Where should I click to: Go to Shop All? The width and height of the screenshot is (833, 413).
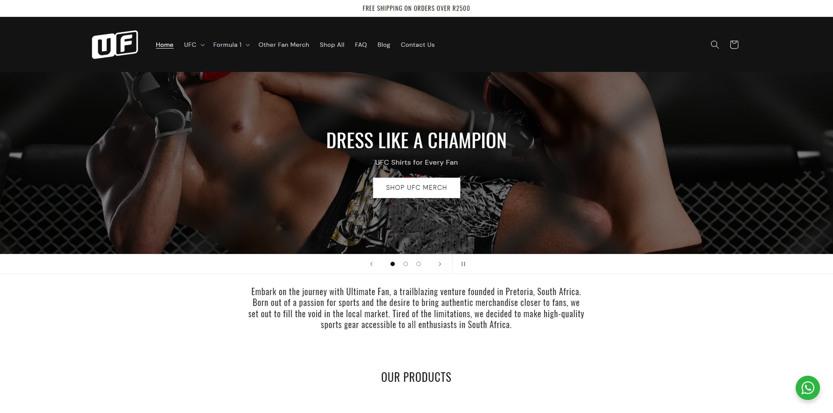coord(332,45)
